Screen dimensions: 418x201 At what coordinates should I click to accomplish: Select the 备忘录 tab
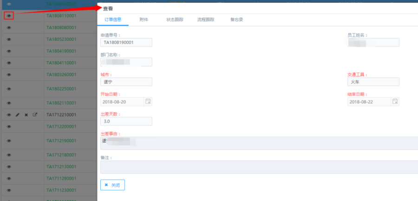pos(236,20)
